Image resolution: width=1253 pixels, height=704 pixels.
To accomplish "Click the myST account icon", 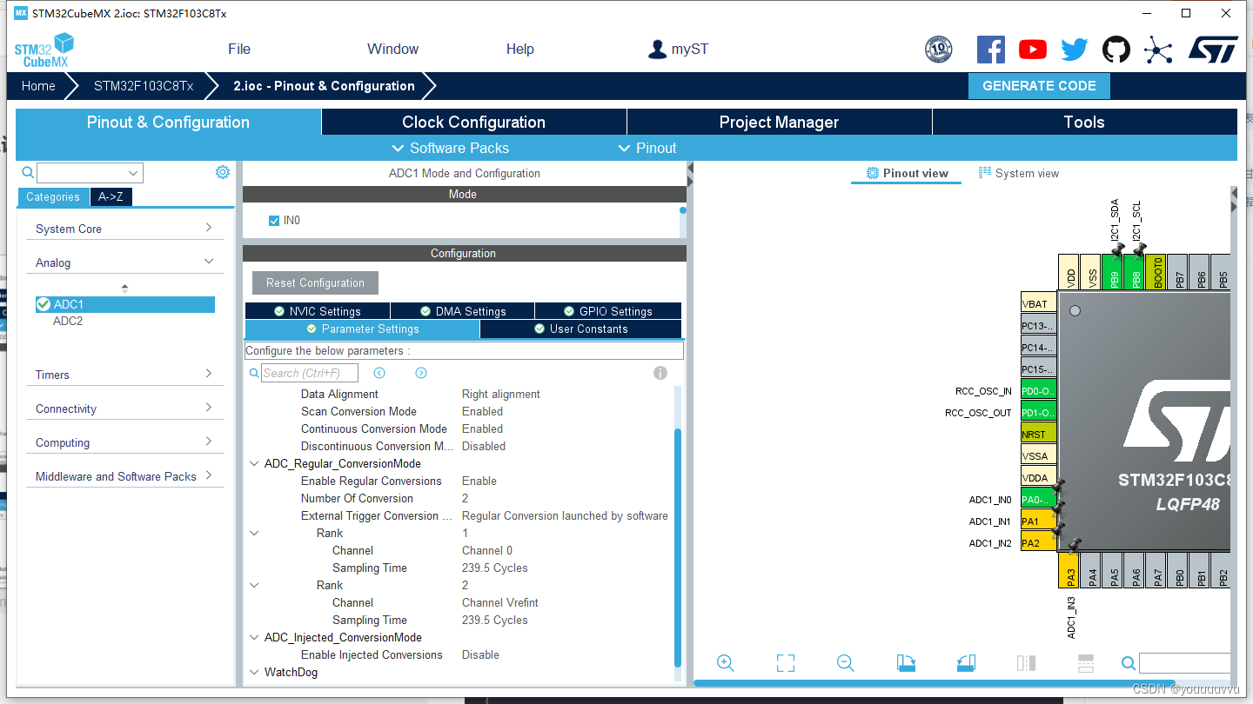I will pos(657,50).
